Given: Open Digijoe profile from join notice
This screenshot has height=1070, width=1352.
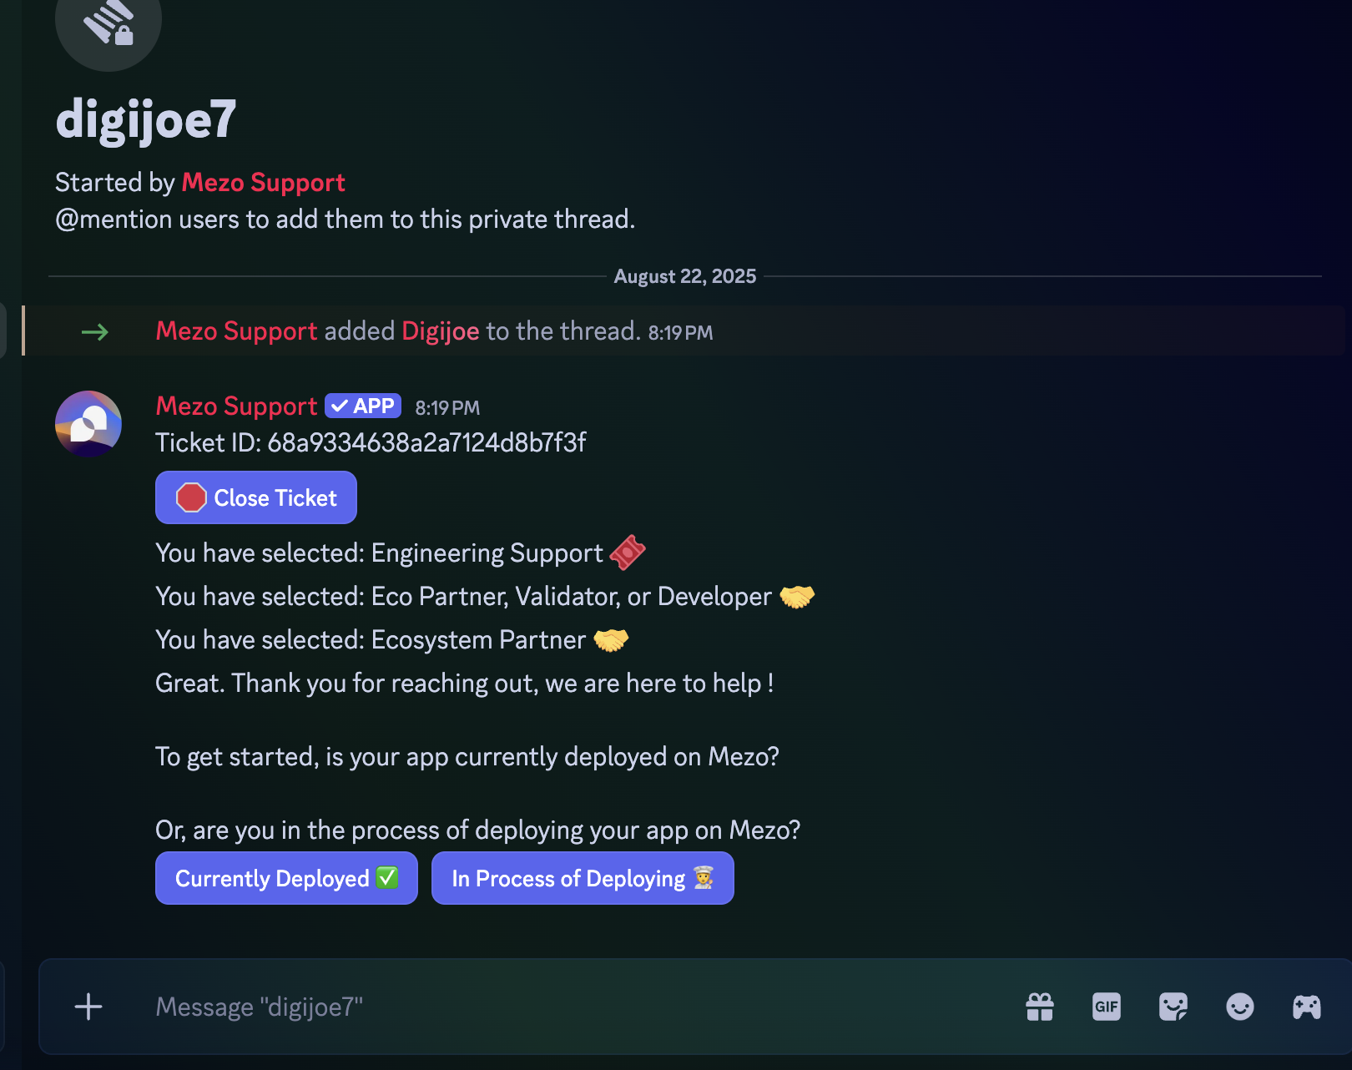Looking at the screenshot, I should coord(440,331).
